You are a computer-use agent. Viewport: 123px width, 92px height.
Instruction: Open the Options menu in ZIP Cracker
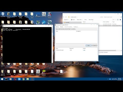[x=57, y=27]
